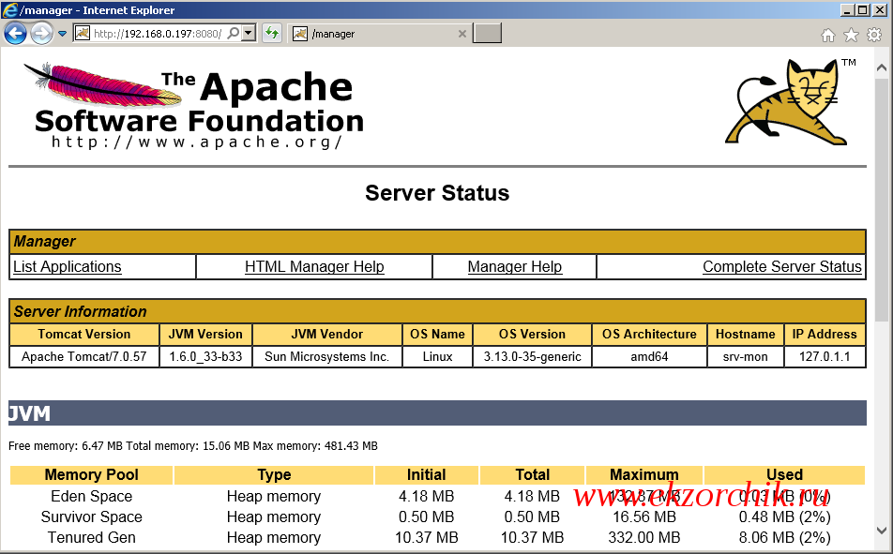Image resolution: width=893 pixels, height=554 pixels.
Task: Click the page scrollbar up arrow
Action: pos(882,67)
